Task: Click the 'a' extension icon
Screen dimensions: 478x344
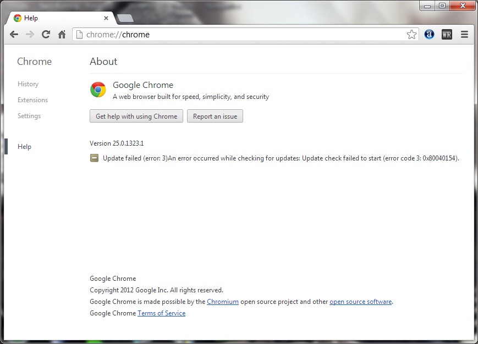Action: [429, 34]
